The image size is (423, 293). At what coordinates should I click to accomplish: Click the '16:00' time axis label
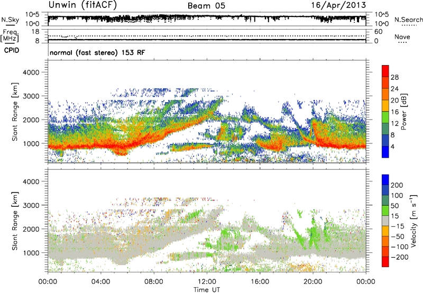tap(260, 282)
